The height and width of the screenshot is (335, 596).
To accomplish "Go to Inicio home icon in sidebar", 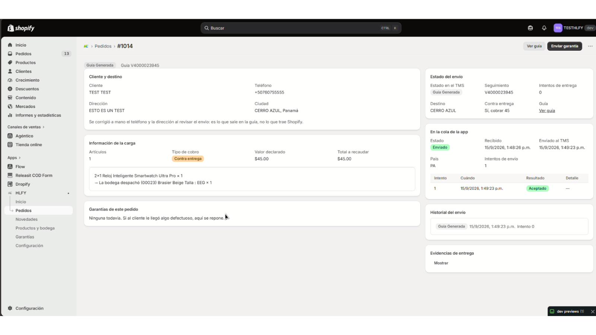I will (x=10, y=45).
